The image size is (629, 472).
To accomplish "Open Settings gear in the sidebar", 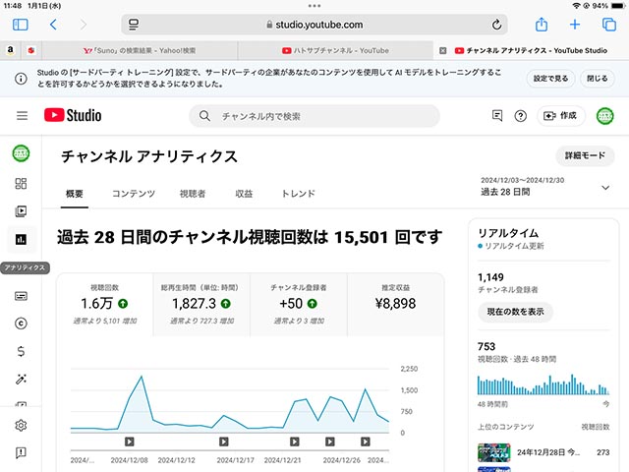I will coord(21,425).
